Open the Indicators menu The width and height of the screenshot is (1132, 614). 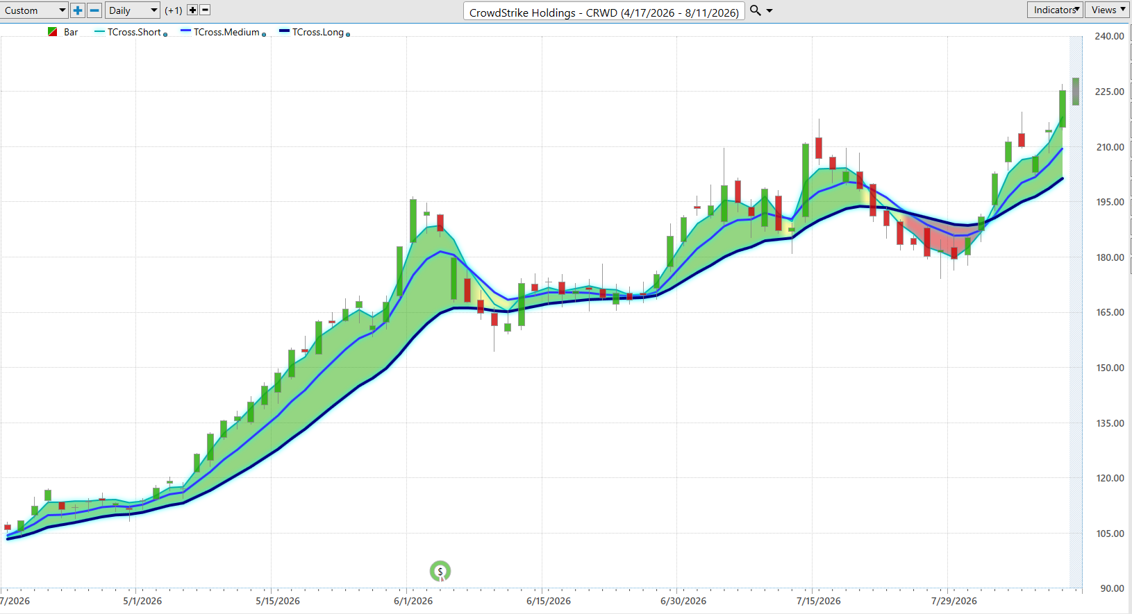tap(1055, 10)
